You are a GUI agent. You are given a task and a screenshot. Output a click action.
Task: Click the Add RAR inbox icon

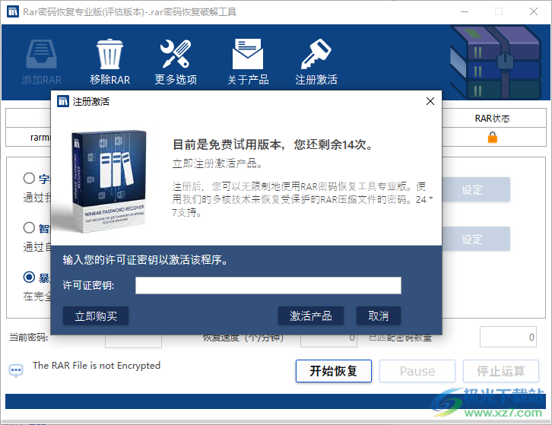(x=42, y=54)
